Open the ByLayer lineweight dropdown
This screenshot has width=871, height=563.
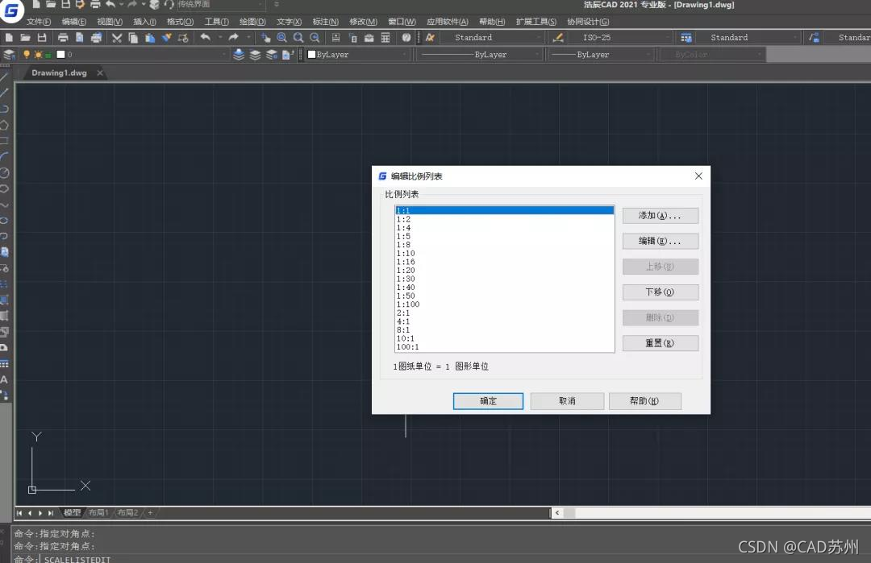pyautogui.click(x=601, y=54)
